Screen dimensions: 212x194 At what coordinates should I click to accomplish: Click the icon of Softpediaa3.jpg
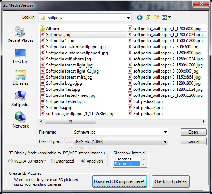(130, 114)
